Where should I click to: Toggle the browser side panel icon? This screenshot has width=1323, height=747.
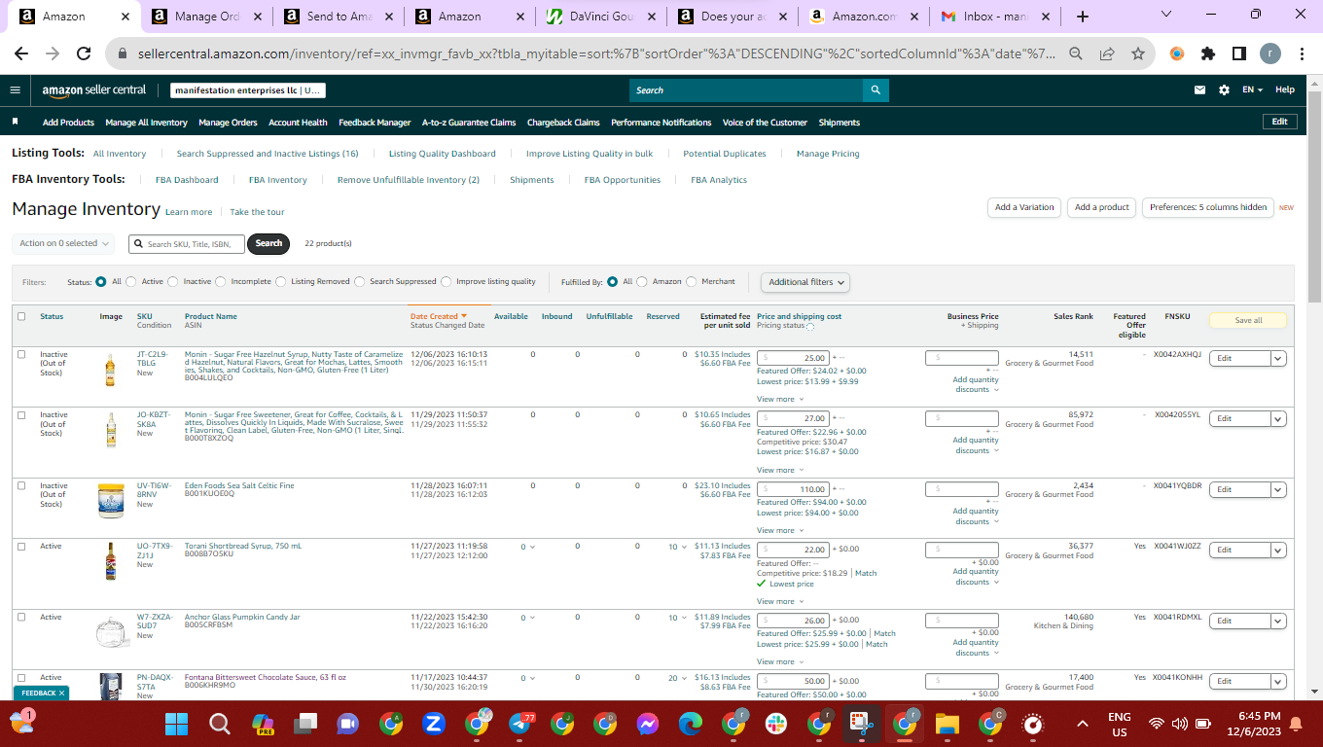(1239, 54)
